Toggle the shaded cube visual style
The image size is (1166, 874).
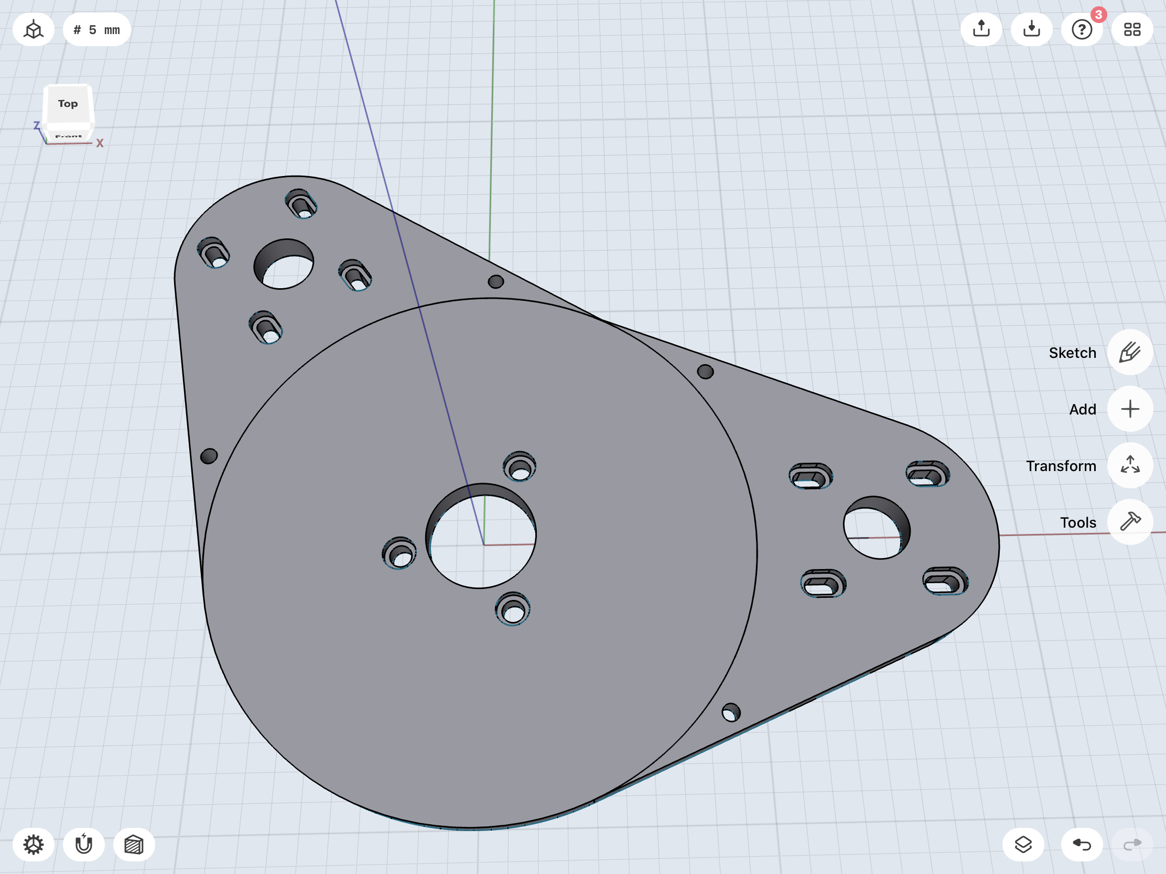[x=134, y=845]
